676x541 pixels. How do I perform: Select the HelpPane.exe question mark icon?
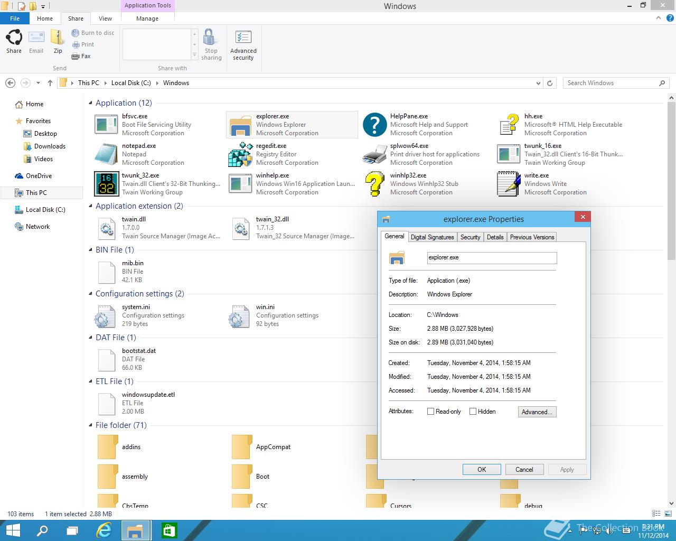tap(374, 125)
